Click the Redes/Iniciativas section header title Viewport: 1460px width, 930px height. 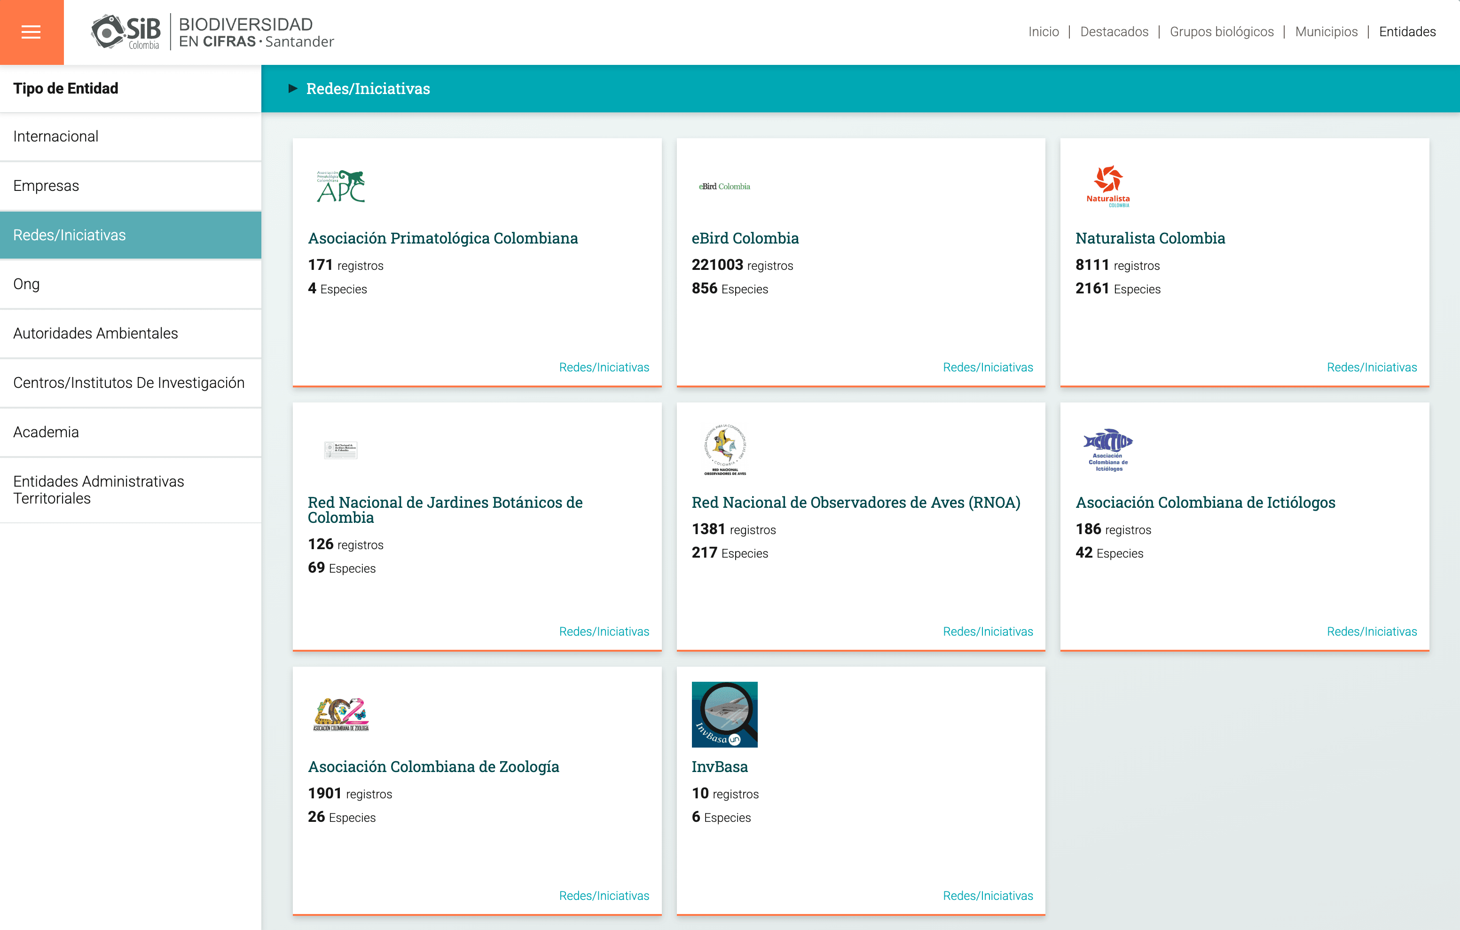point(368,88)
